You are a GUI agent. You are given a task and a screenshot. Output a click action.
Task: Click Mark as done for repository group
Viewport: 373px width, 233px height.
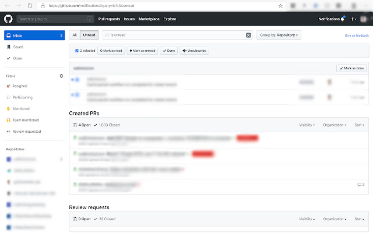pos(351,68)
